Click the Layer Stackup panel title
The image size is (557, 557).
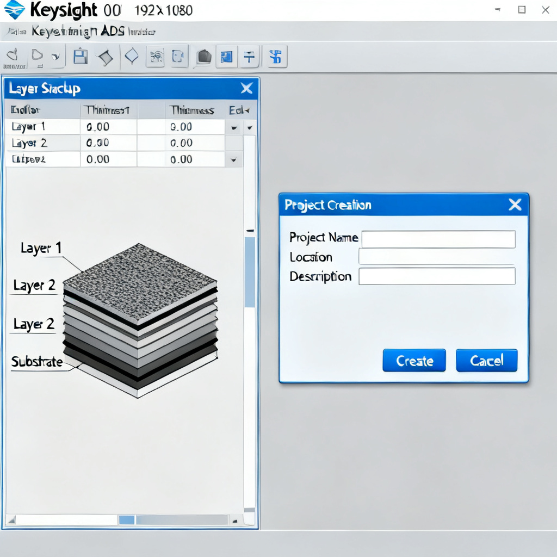[45, 89]
